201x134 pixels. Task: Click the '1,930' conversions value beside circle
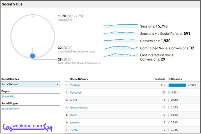(x=62, y=16)
